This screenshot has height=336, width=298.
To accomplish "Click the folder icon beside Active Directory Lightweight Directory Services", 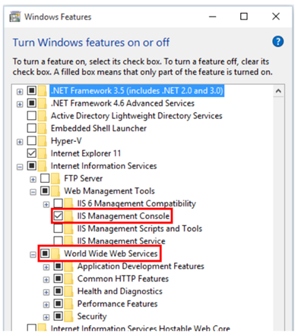I will [42, 116].
